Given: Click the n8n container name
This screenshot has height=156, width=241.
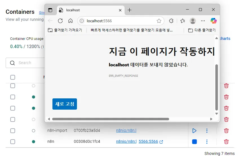Looking at the screenshot, I should [51, 141].
